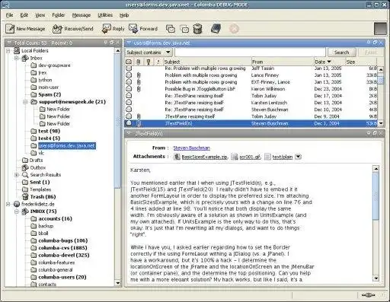Select message from Kieron Wilkinson
This screenshot has height=302, width=390.
tap(251, 89)
